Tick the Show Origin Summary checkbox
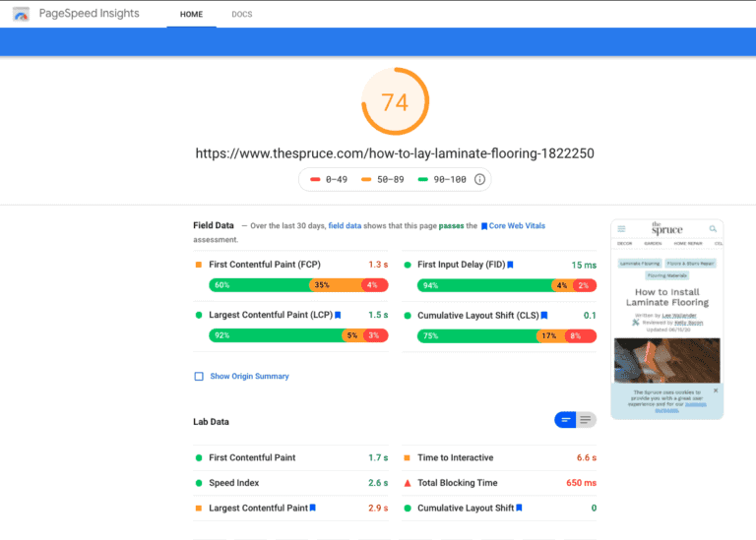 [x=199, y=376]
